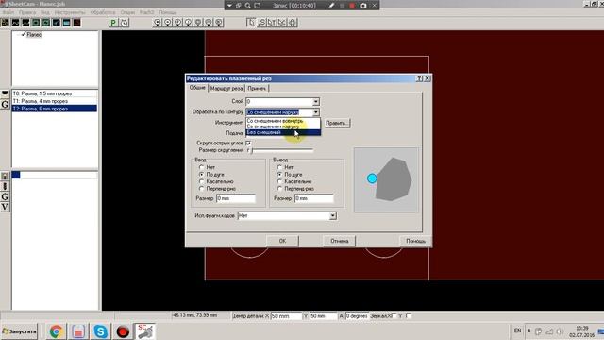
Task: Click the 'Размер скругления' slider
Action: tap(282, 150)
